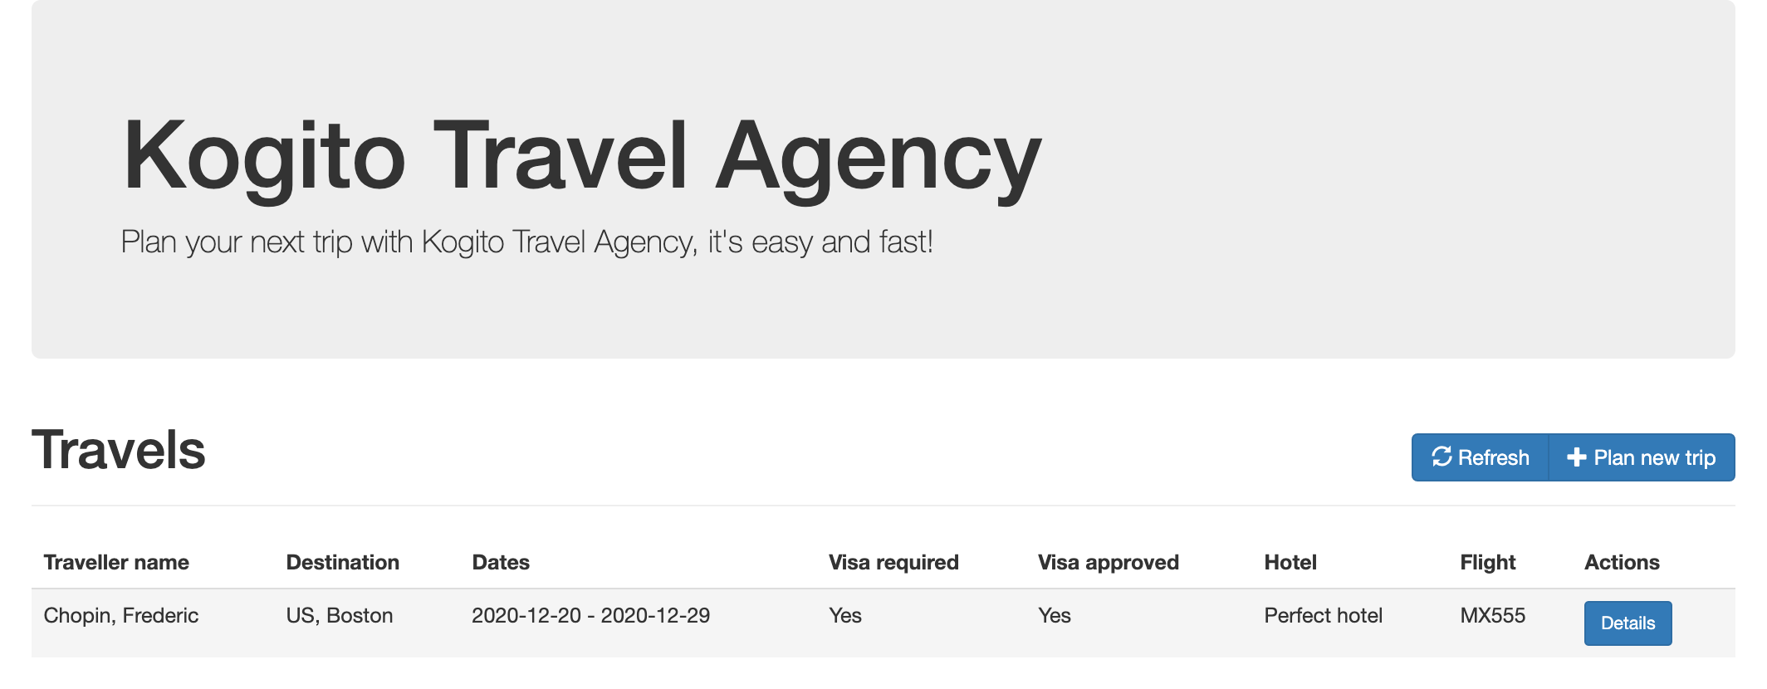Select the Perfect hotel cell
Screen dimensions: 1767x689
(x=1324, y=615)
